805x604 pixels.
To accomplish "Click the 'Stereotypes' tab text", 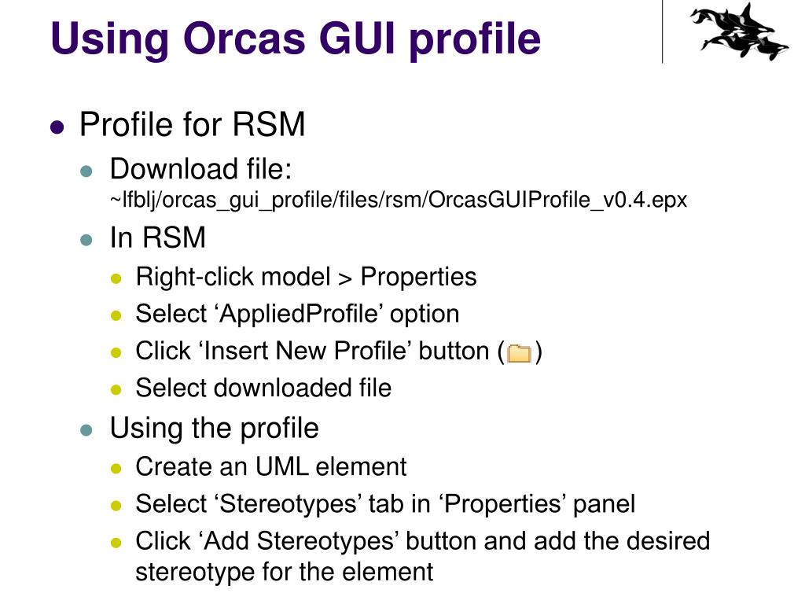I will [289, 504].
